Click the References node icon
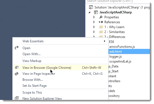 coord(101,22)
